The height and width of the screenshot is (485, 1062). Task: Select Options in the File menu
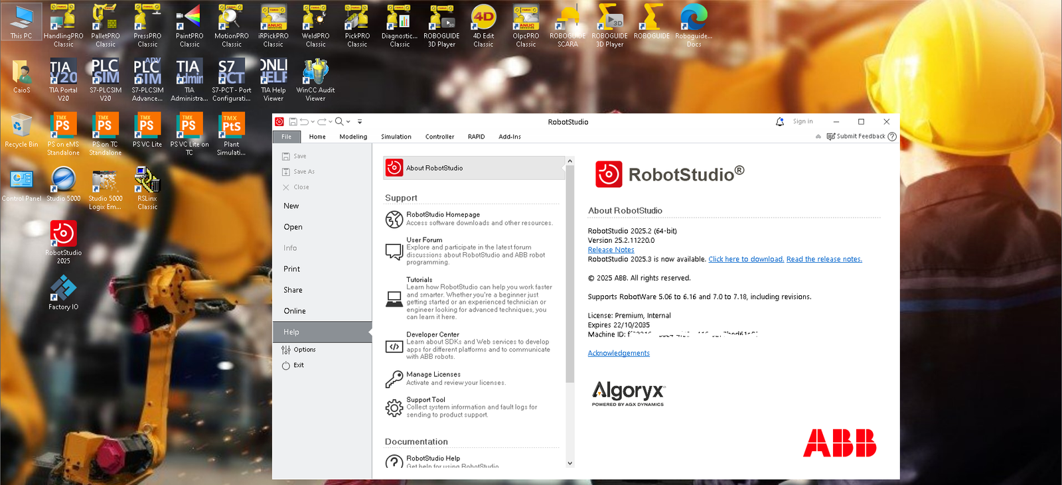[304, 350]
